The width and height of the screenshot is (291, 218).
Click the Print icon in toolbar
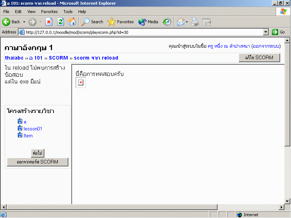pyautogui.click(x=195, y=22)
